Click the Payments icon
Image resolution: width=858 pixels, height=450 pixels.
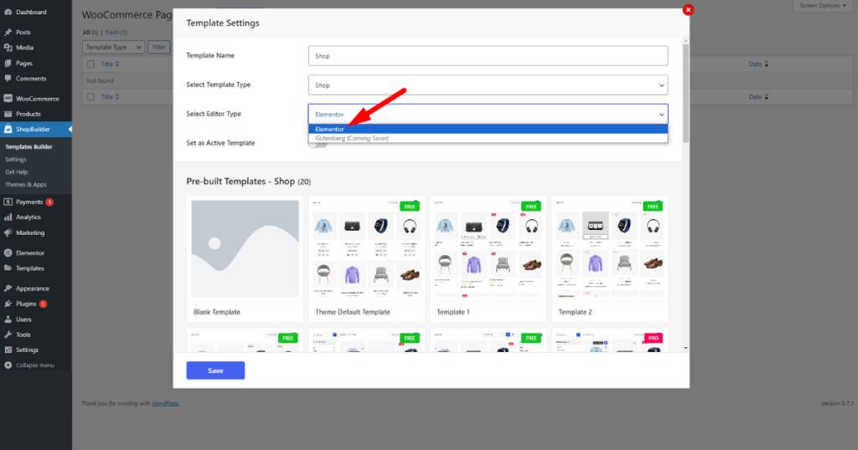click(8, 202)
